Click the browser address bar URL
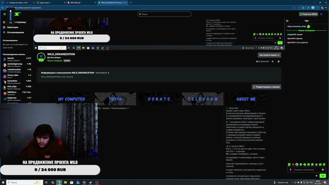 click(x=28, y=8)
